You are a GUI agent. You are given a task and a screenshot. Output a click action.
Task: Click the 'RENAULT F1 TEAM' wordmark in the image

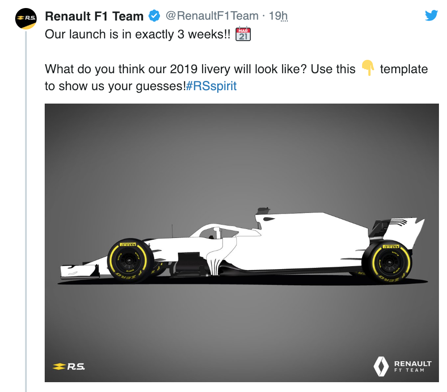pos(412,366)
